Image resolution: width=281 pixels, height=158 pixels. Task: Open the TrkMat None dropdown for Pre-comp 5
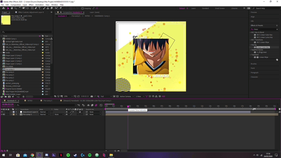pos(59,114)
